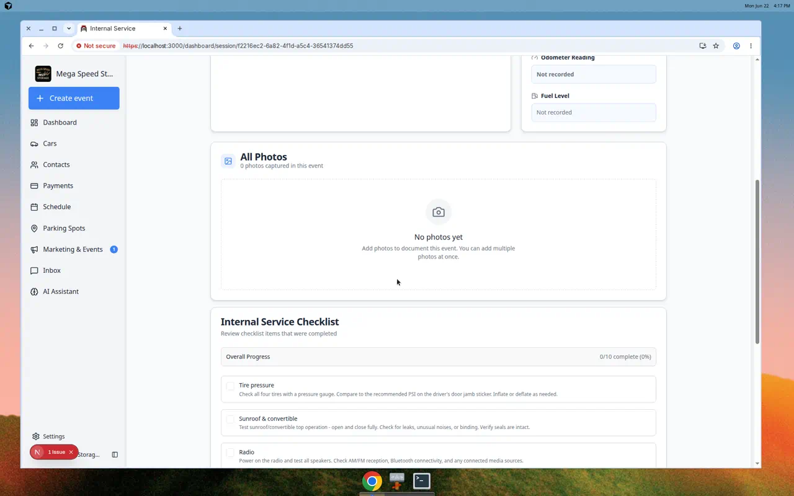Click the Marketing & Events notification badge
Viewport: 794px width, 496px height.
(114, 249)
